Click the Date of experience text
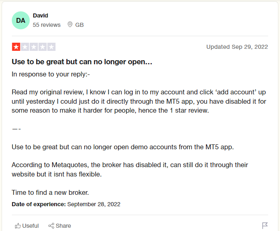Image resolution: width=280 pixels, height=231 pixels. 66,204
